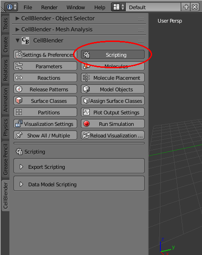Click the Molecule Placement dots icon
This screenshot has height=255, width=202.
tap(86, 77)
